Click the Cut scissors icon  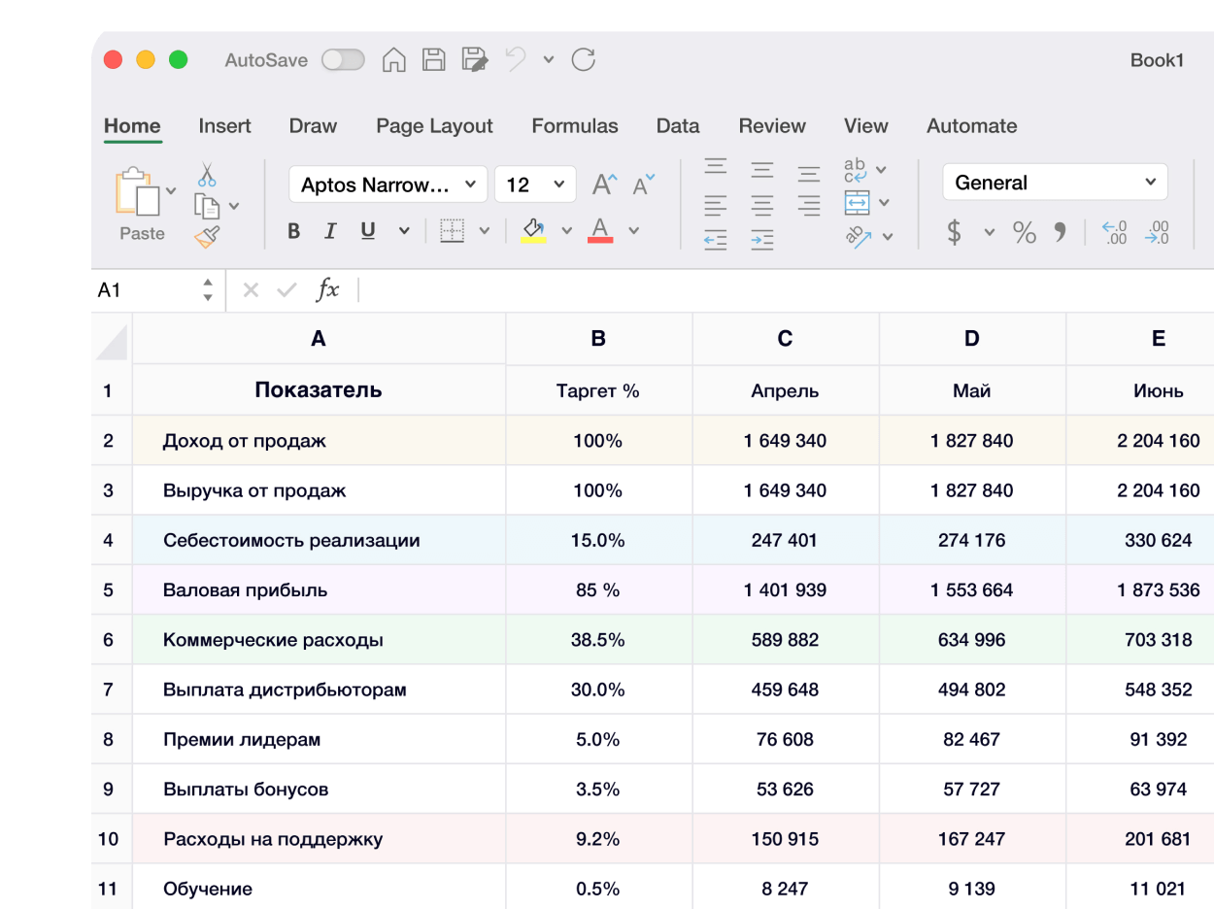pos(207,175)
